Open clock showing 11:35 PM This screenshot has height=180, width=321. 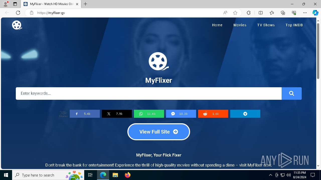[300, 175]
